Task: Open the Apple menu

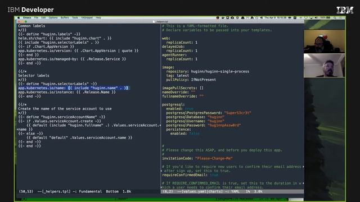Action: (19, 17)
